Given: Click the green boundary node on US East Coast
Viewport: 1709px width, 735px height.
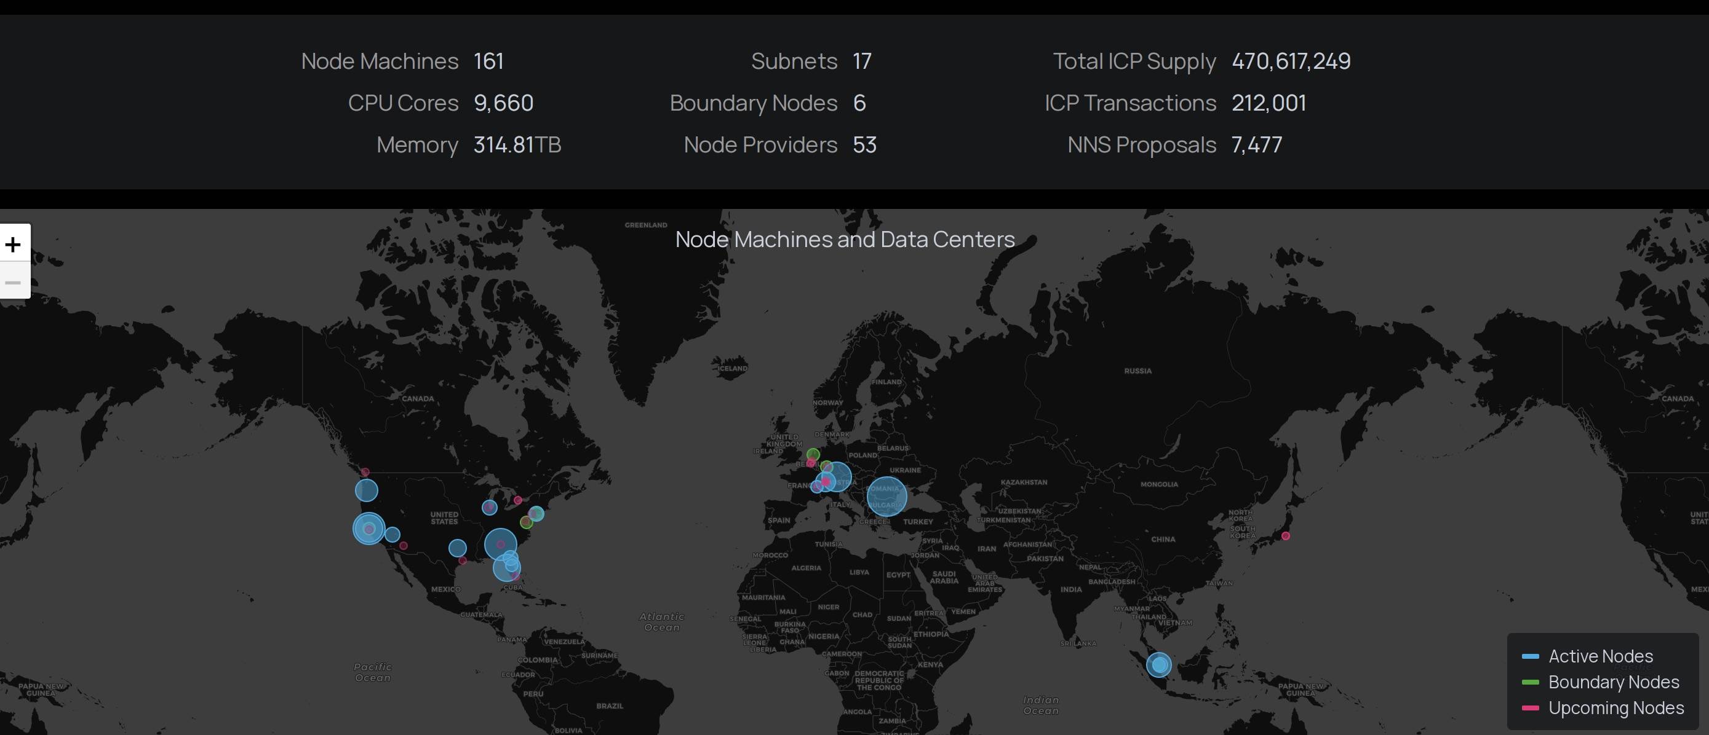Looking at the screenshot, I should pos(526,522).
